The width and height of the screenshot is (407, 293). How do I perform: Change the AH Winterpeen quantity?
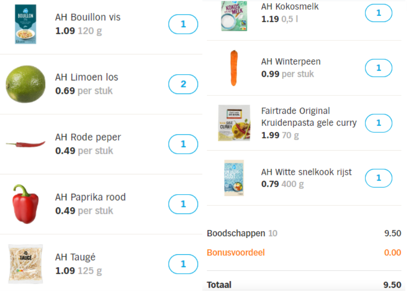(x=379, y=68)
